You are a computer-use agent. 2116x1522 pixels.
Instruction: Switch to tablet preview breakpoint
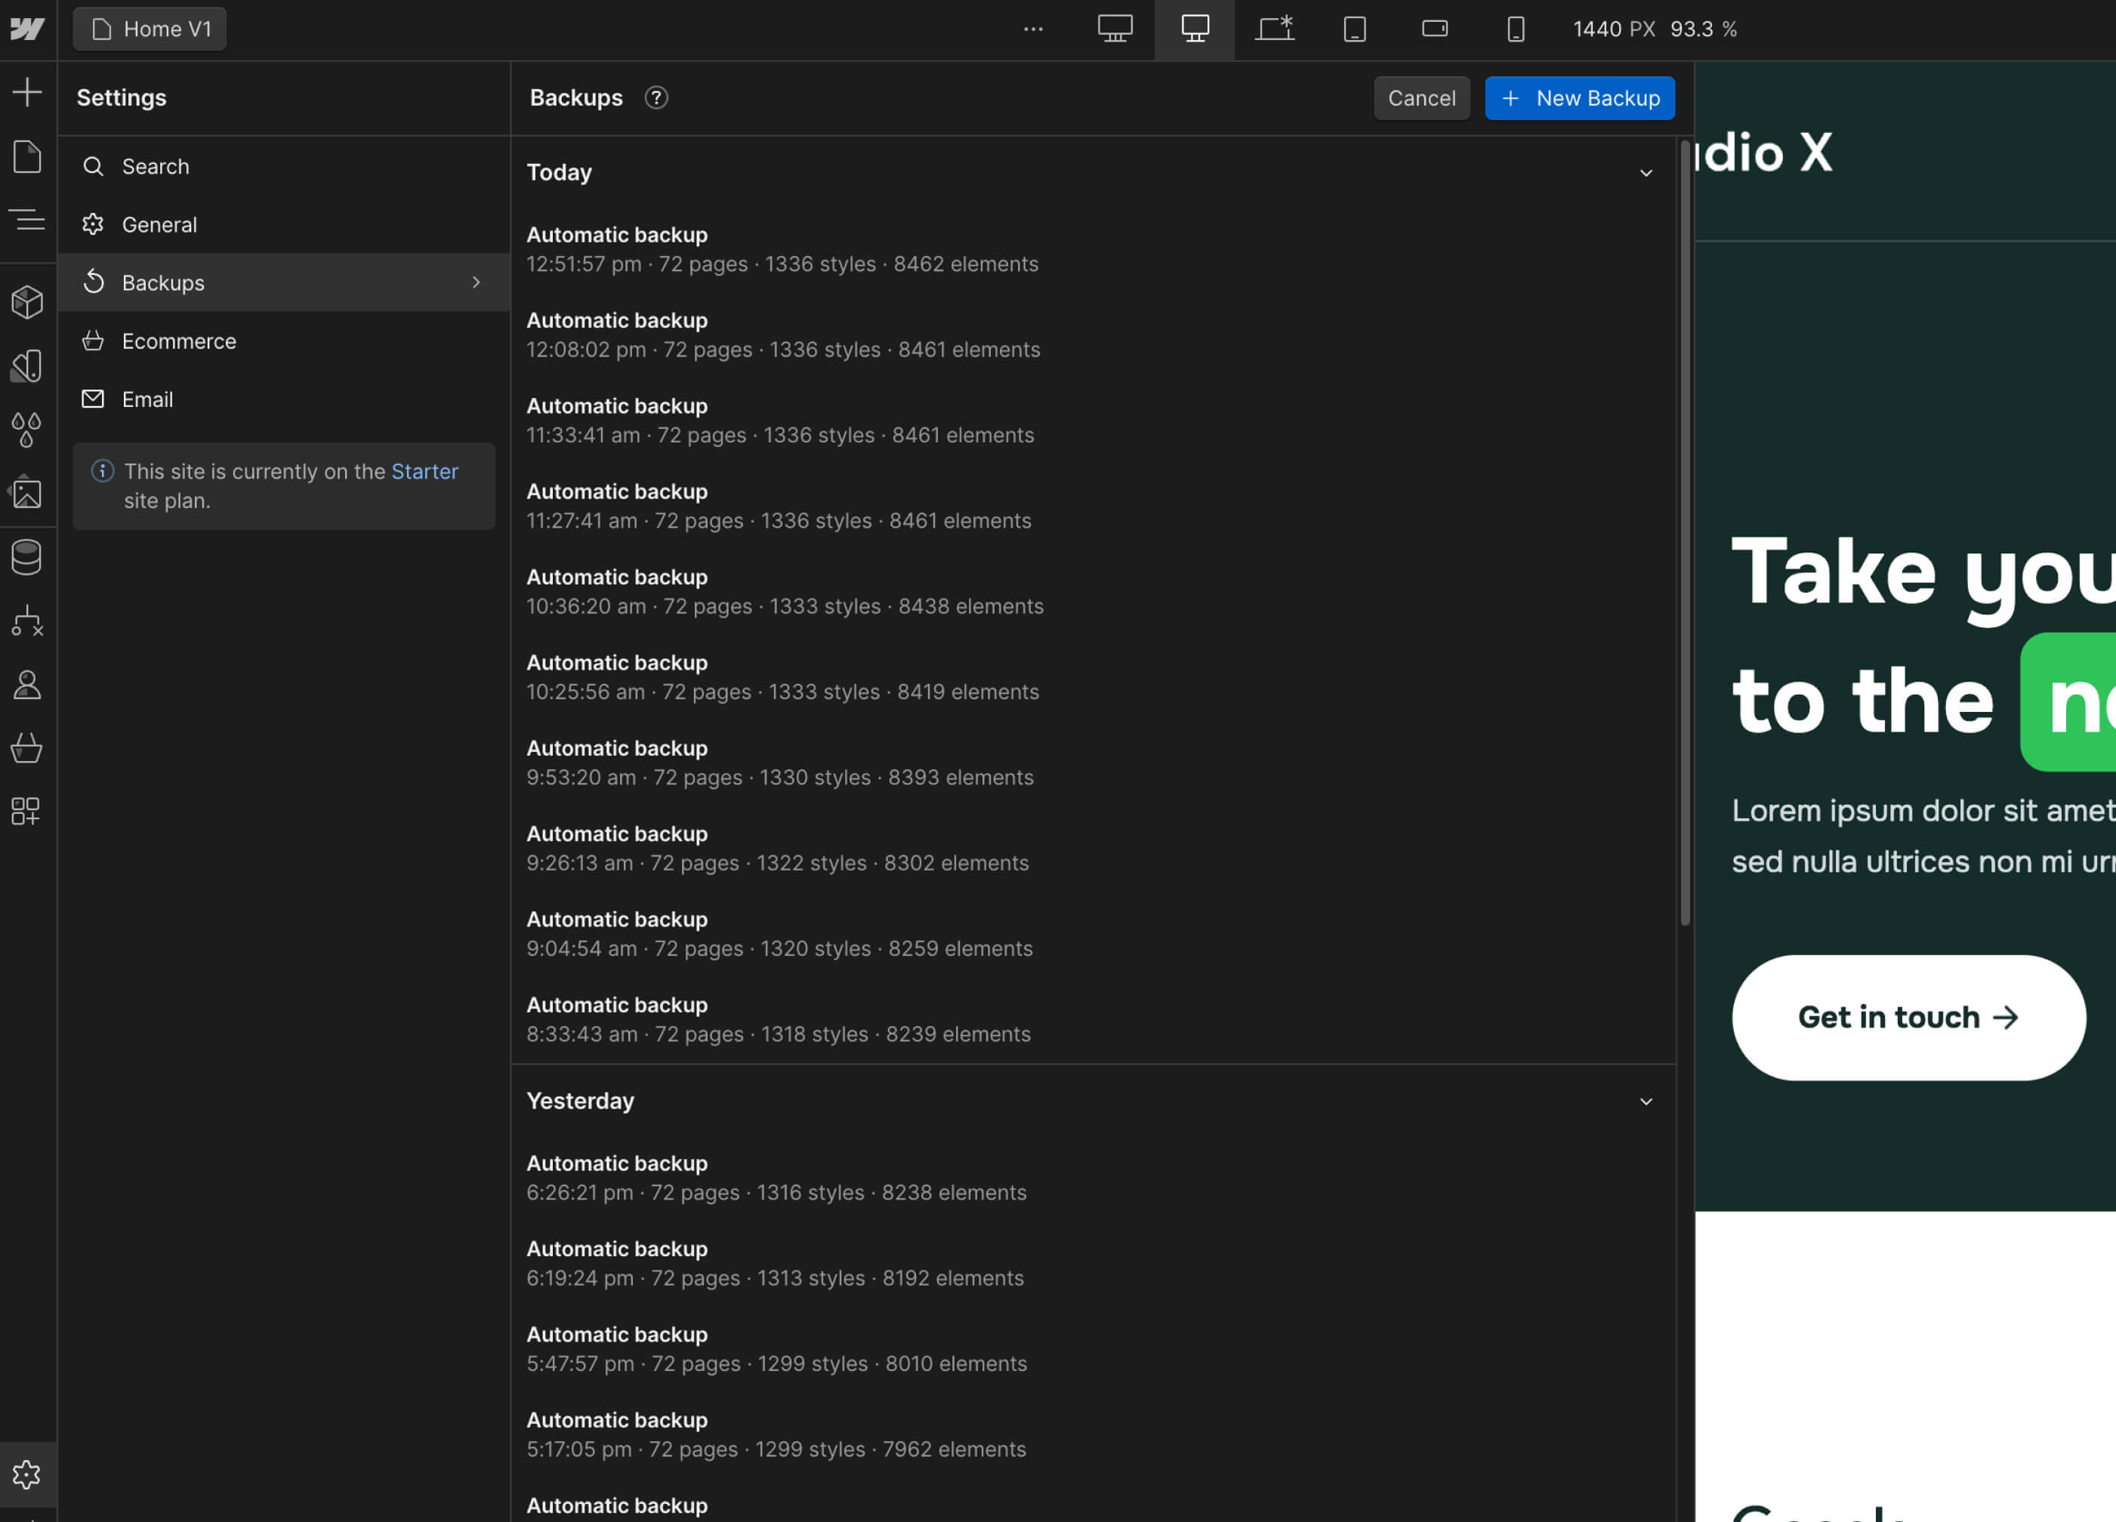tap(1354, 29)
